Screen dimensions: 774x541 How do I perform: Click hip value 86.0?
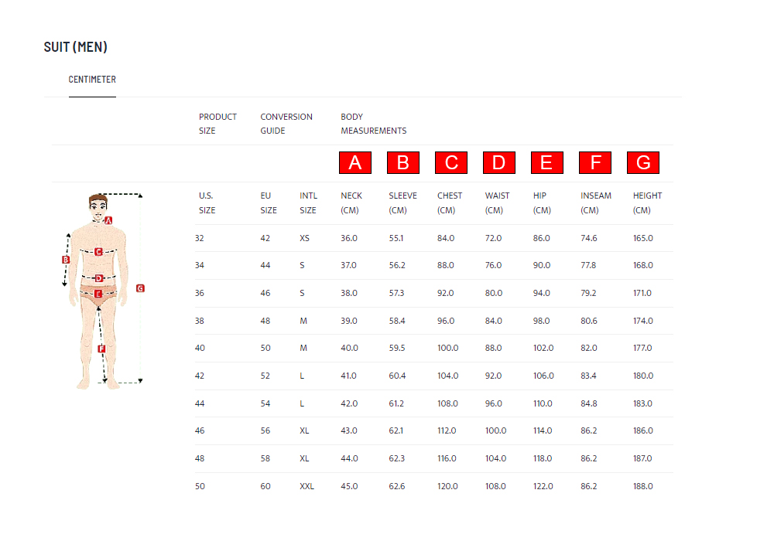pos(542,238)
